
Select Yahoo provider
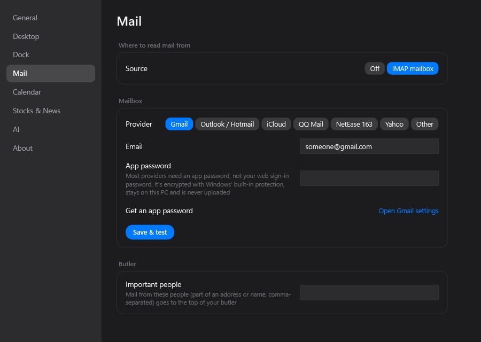pyautogui.click(x=394, y=124)
